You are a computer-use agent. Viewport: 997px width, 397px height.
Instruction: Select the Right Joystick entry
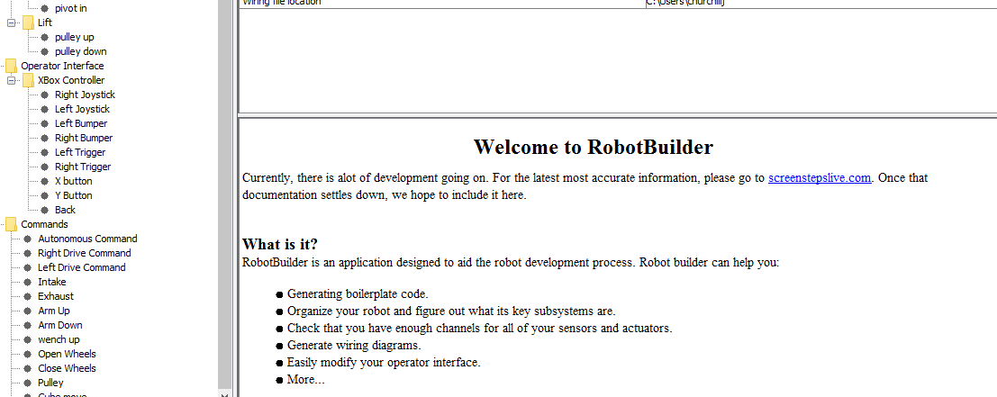pos(86,95)
